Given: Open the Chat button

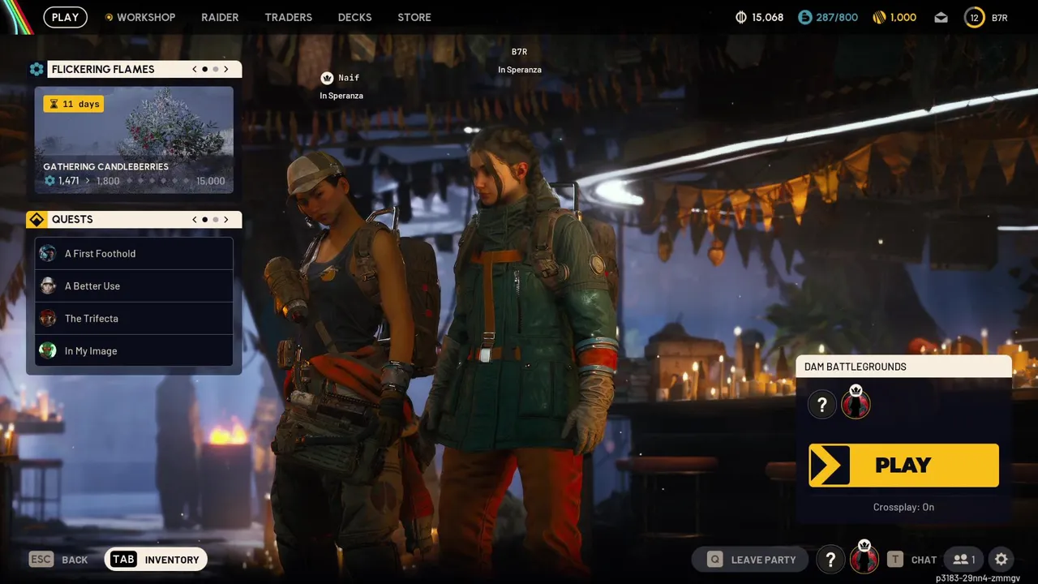Looking at the screenshot, I should click(x=912, y=560).
